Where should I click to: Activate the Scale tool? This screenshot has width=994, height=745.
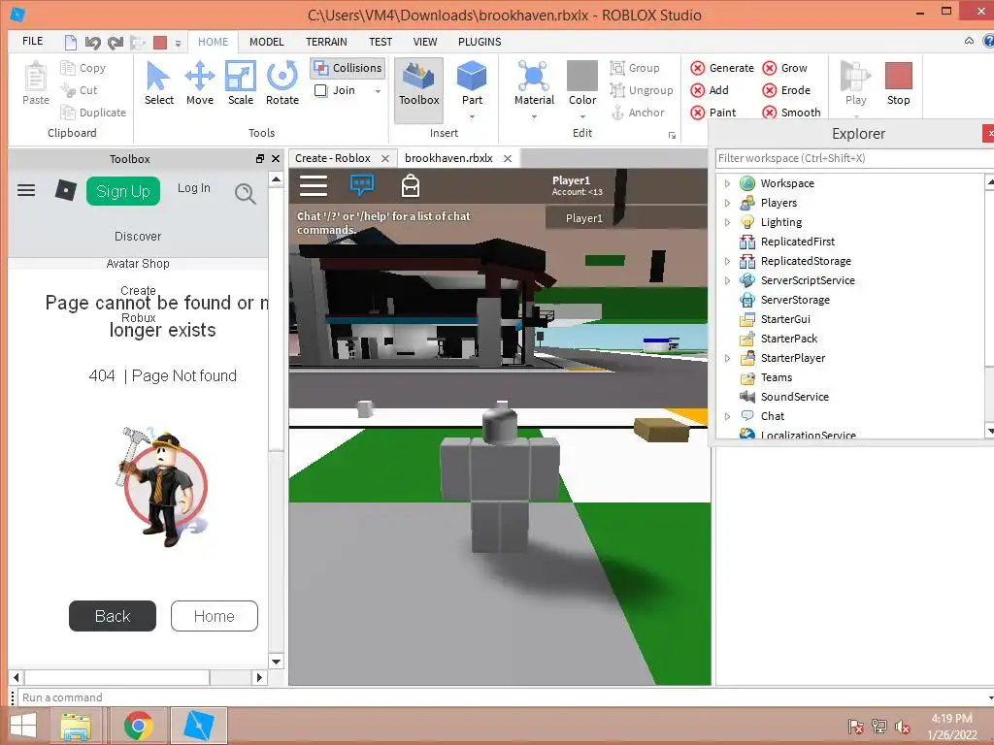pos(241,83)
